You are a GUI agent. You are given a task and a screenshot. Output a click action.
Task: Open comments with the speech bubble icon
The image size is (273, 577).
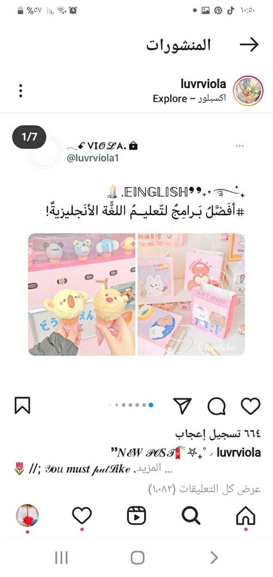click(217, 406)
